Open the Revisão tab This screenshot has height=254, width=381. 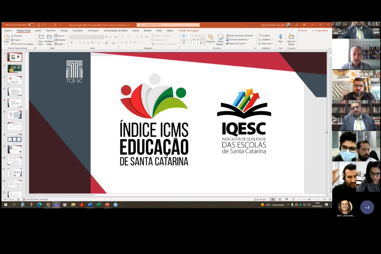coord(147,30)
